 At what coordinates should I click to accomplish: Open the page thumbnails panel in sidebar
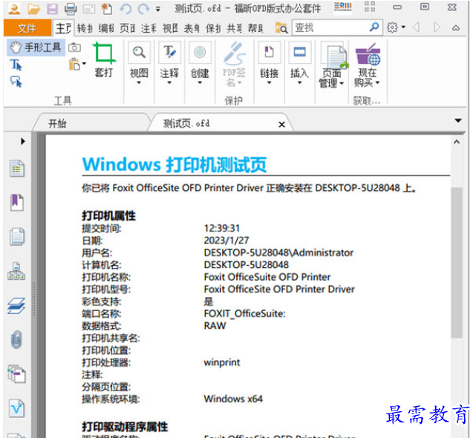(16, 236)
